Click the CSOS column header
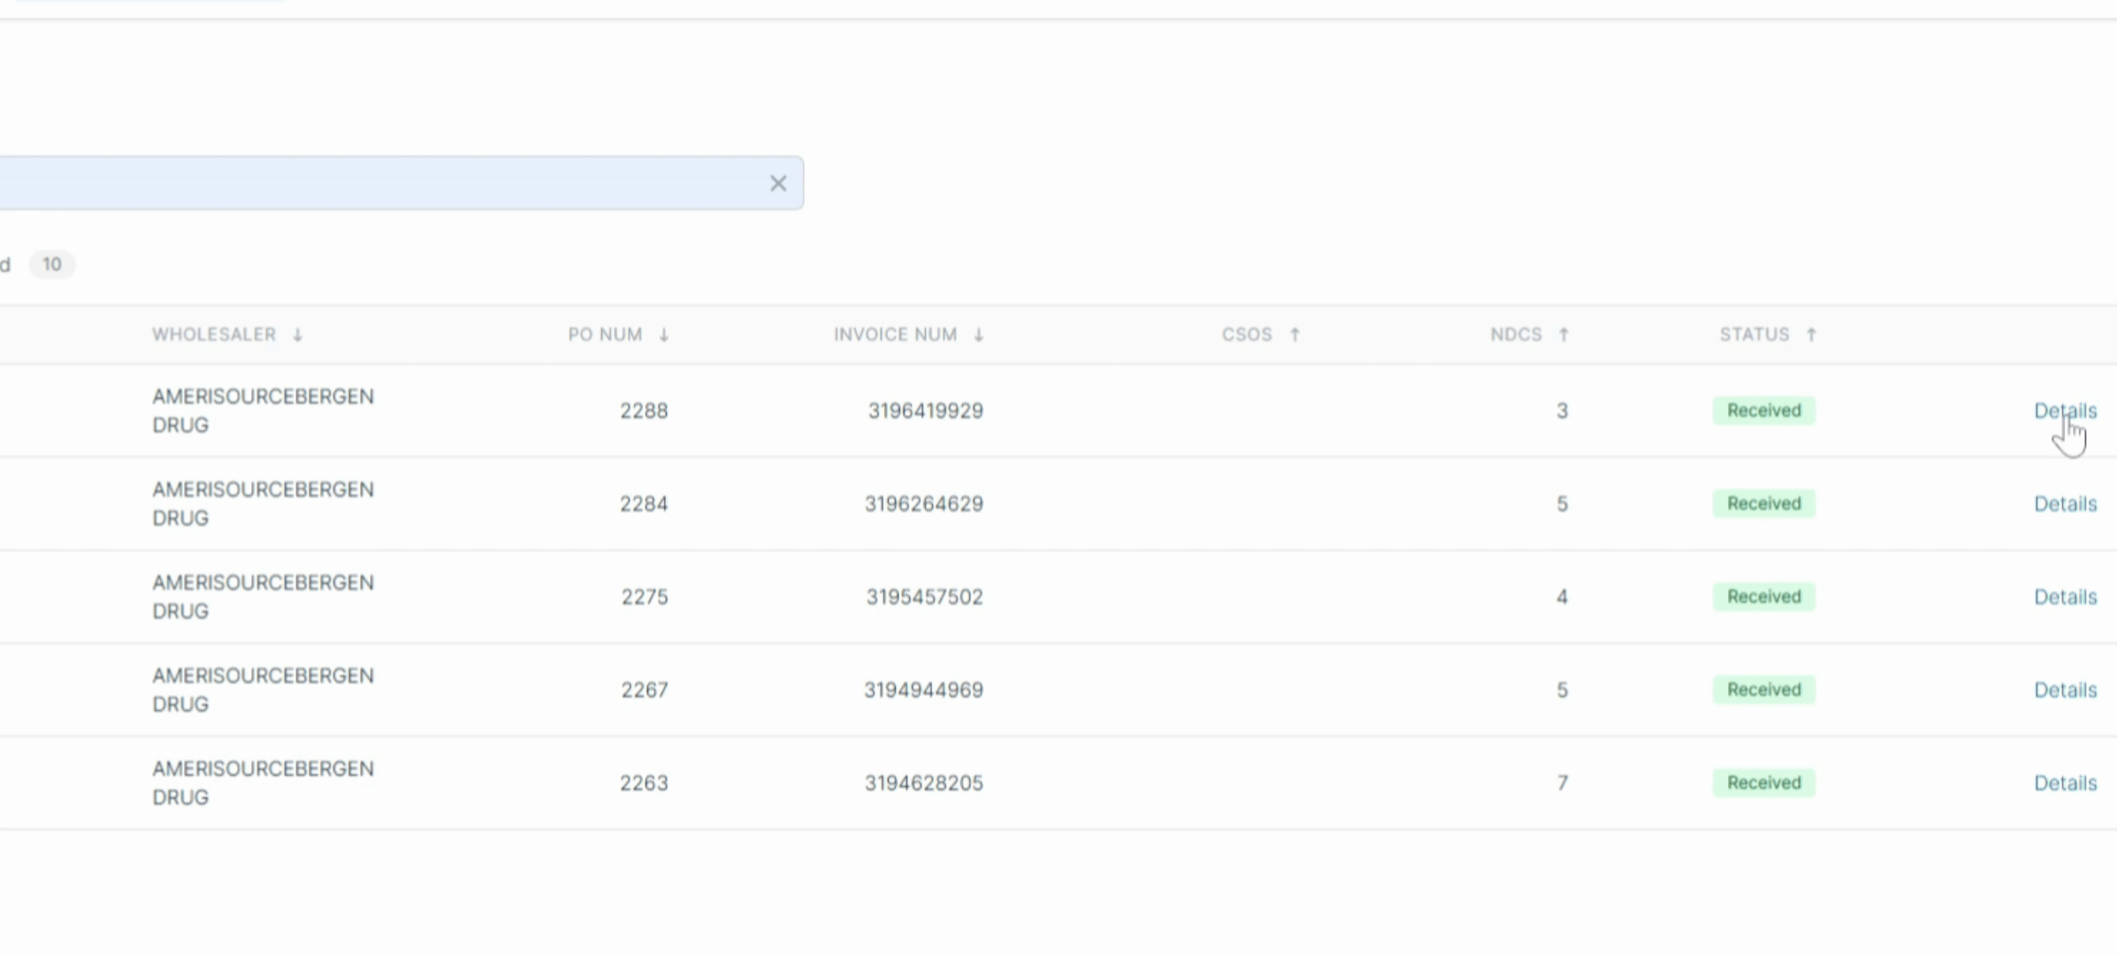Image resolution: width=2117 pixels, height=955 pixels. tap(1247, 334)
